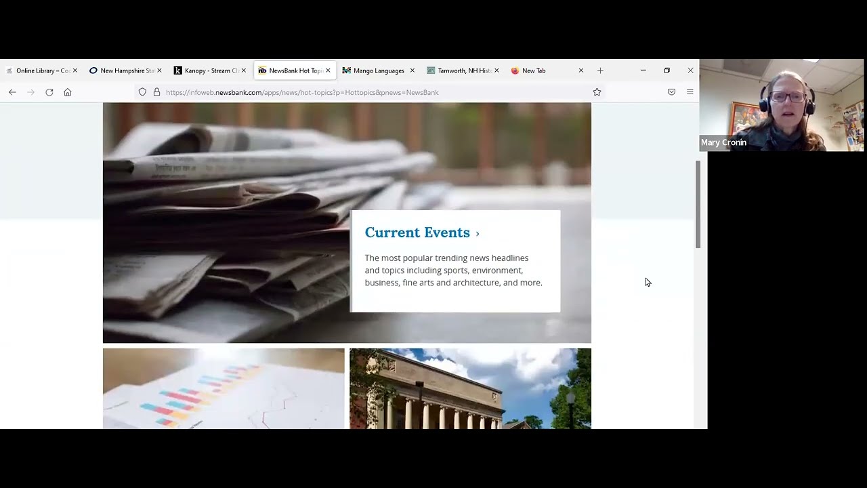This screenshot has height=488, width=867.
Task: Open the browser home page icon
Action: tap(68, 92)
